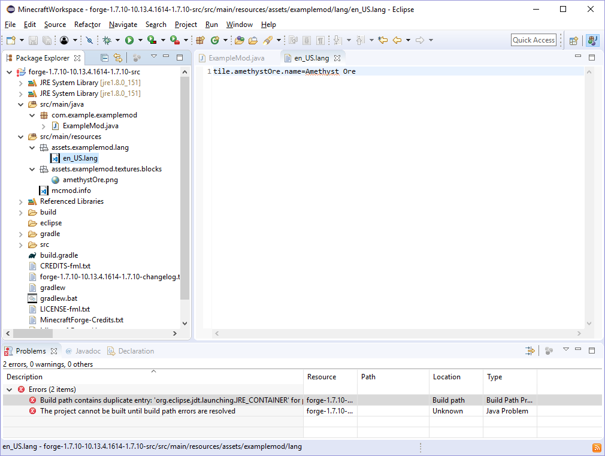Click the New Java Class icon
This screenshot has width=605, height=456.
[x=215, y=40]
